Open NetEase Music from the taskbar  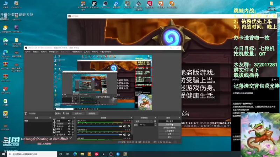click(97, 154)
